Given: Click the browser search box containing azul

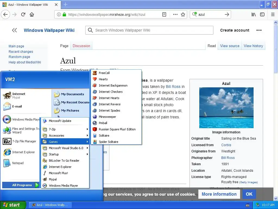Looking at the screenshot, I should [x=210, y=14].
